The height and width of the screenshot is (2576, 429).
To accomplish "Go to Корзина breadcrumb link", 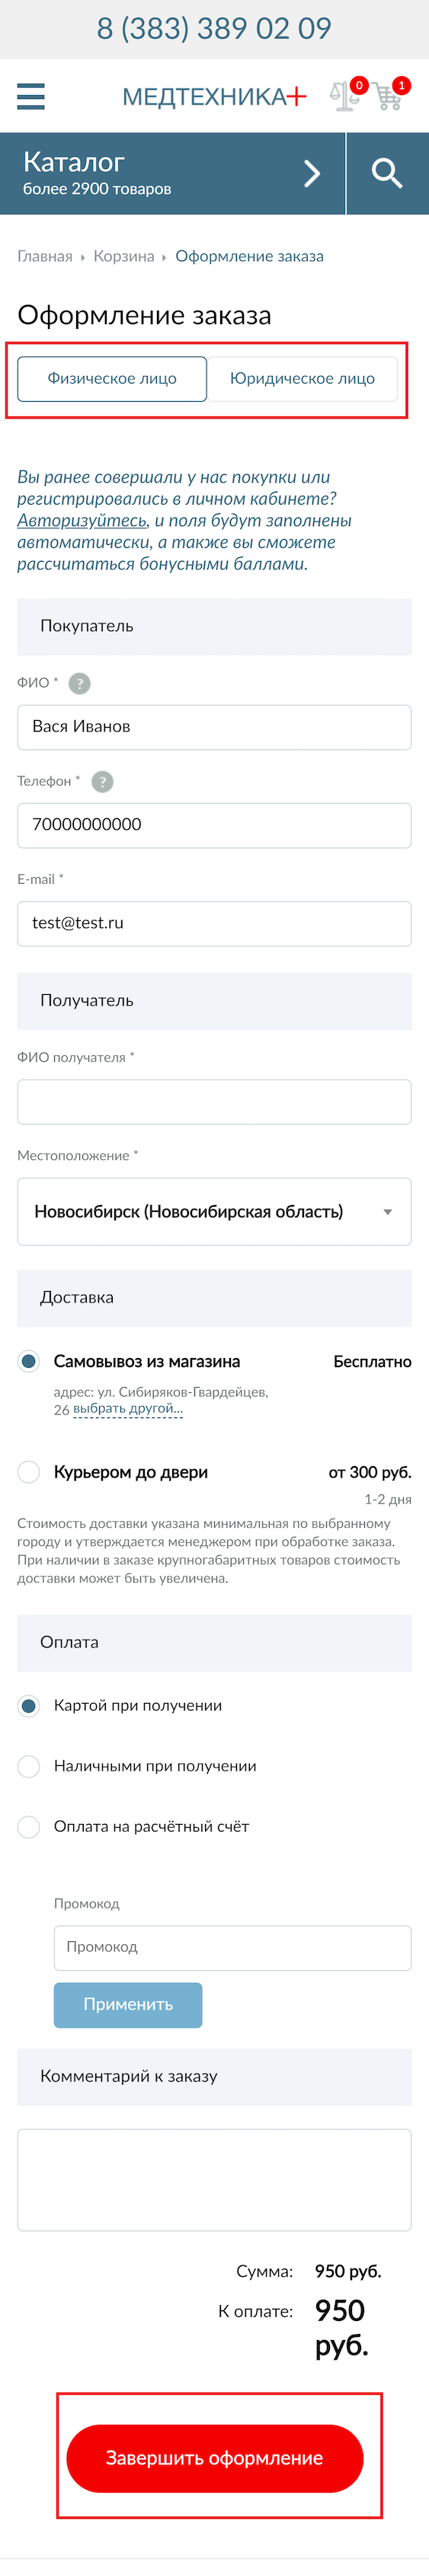I will [x=124, y=256].
